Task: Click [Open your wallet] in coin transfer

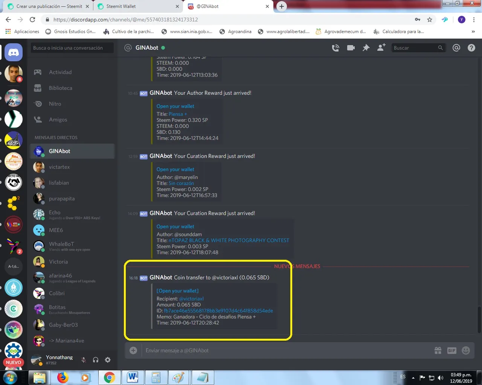Action: [177, 291]
